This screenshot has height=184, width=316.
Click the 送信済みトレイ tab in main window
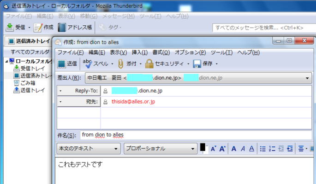pos(29,41)
